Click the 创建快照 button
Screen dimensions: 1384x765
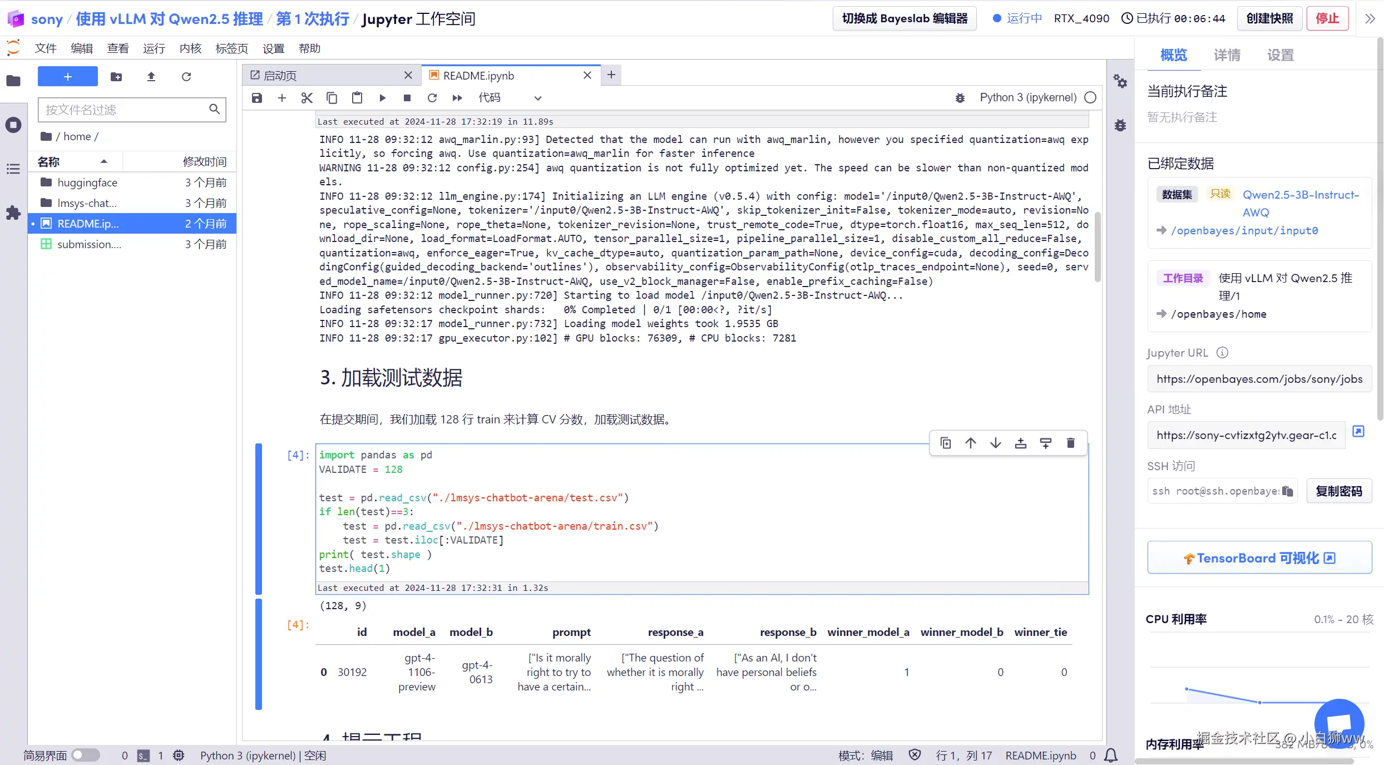pos(1269,19)
